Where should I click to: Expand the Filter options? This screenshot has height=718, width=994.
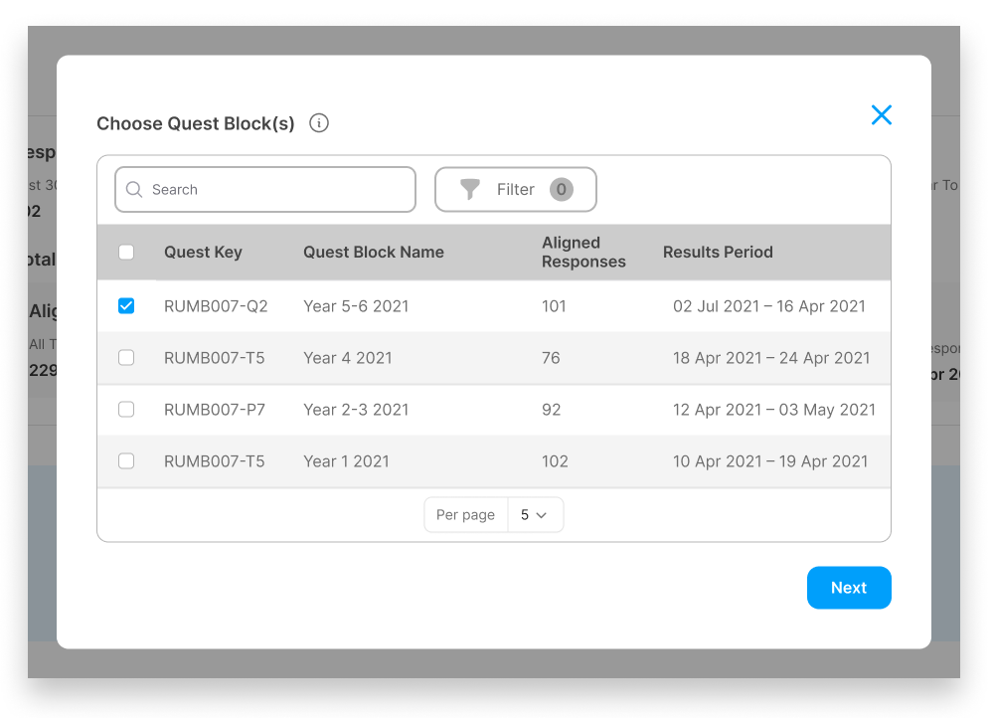pyautogui.click(x=516, y=189)
